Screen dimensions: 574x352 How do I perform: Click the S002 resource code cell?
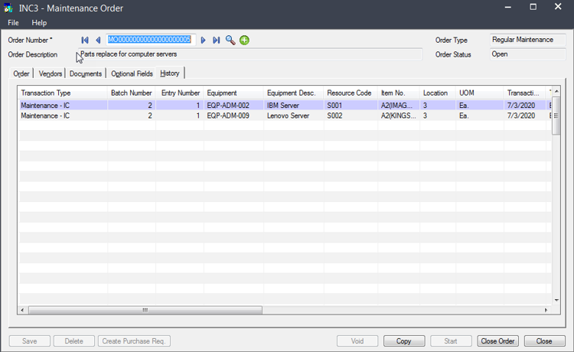(x=351, y=116)
